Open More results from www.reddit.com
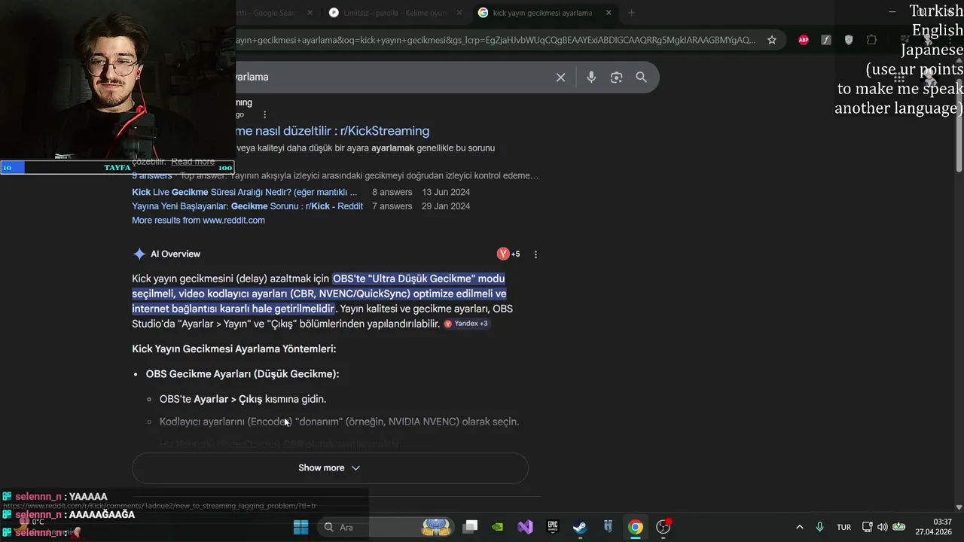This screenshot has width=964, height=542. click(198, 221)
